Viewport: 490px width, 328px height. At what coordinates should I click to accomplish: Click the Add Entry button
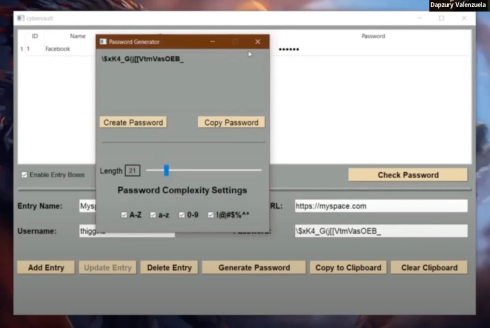click(46, 268)
